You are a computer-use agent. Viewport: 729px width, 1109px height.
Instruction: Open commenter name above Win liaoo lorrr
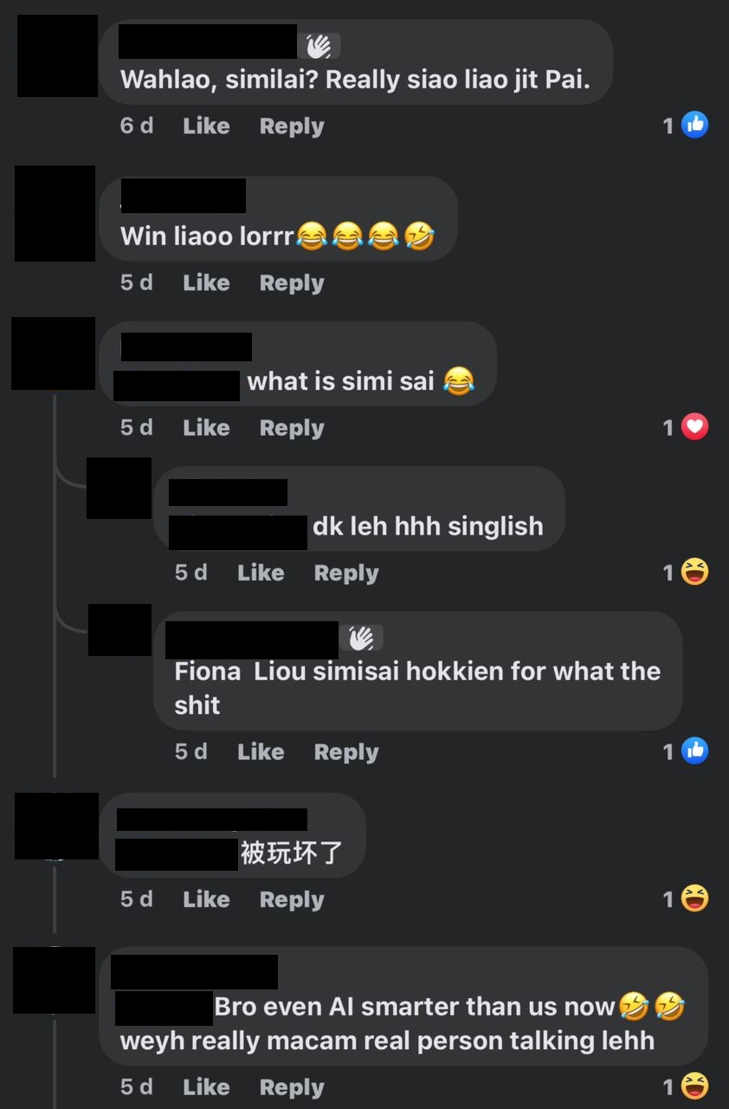click(x=183, y=196)
